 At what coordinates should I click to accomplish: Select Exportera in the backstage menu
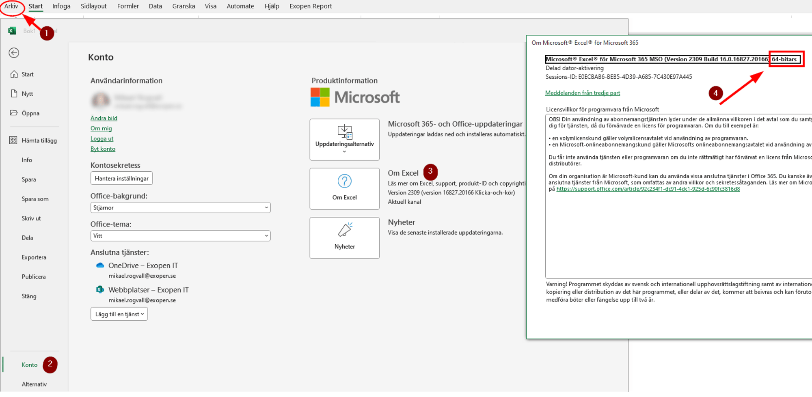pyautogui.click(x=34, y=257)
